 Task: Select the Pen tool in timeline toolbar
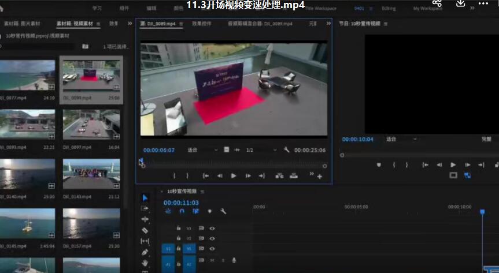pyautogui.click(x=145, y=252)
